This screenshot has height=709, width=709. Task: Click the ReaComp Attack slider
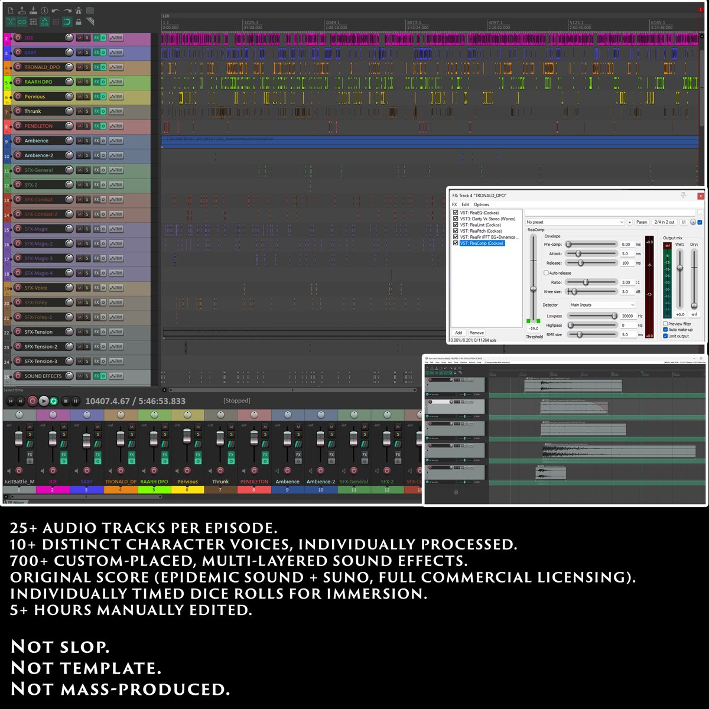(x=591, y=253)
